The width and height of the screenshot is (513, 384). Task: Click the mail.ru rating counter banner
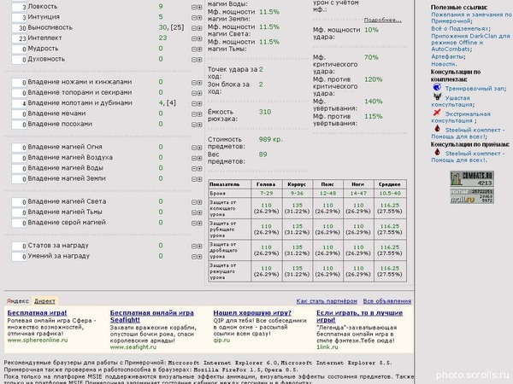(472, 196)
